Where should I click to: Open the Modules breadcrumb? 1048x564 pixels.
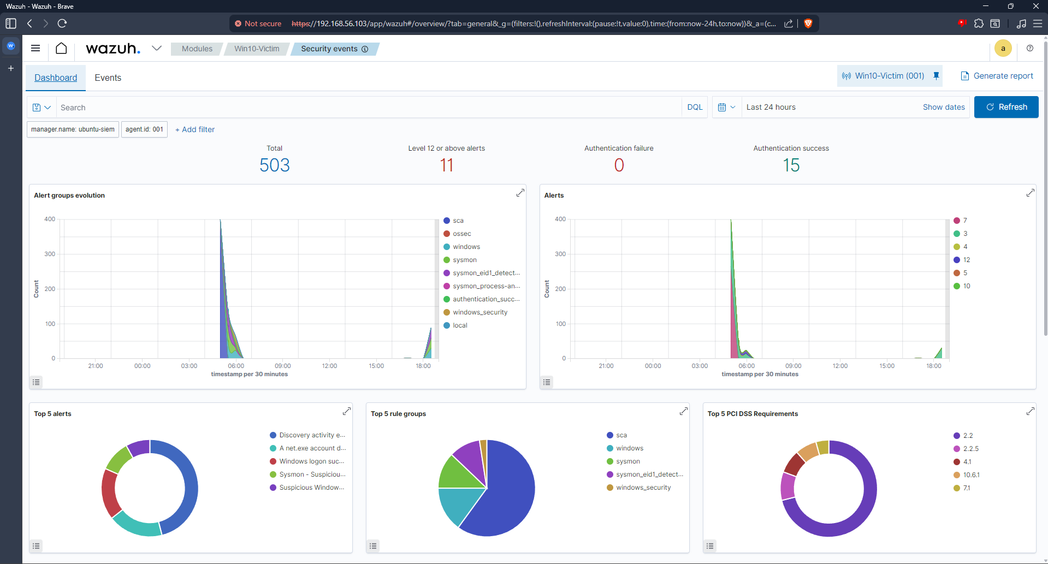pos(197,49)
